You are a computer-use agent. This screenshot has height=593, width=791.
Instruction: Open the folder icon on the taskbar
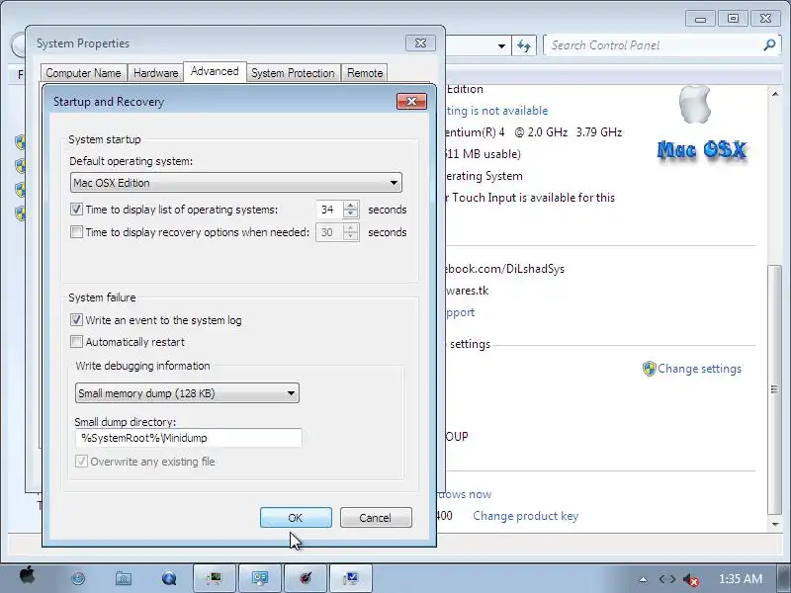[123, 578]
